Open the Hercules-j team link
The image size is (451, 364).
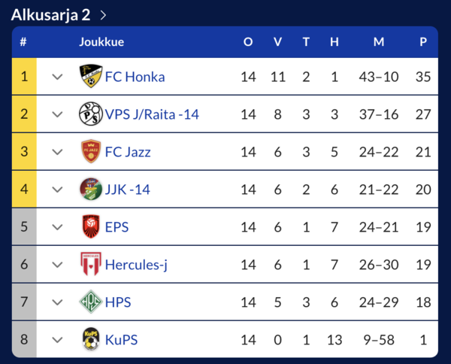pyautogui.click(x=136, y=265)
